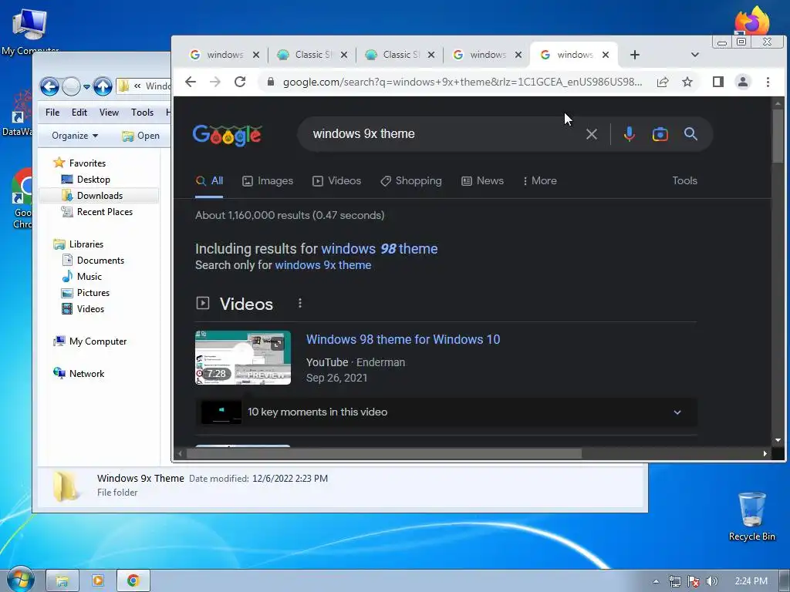Open More search filters menu
The height and width of the screenshot is (592, 790).
pos(539,180)
